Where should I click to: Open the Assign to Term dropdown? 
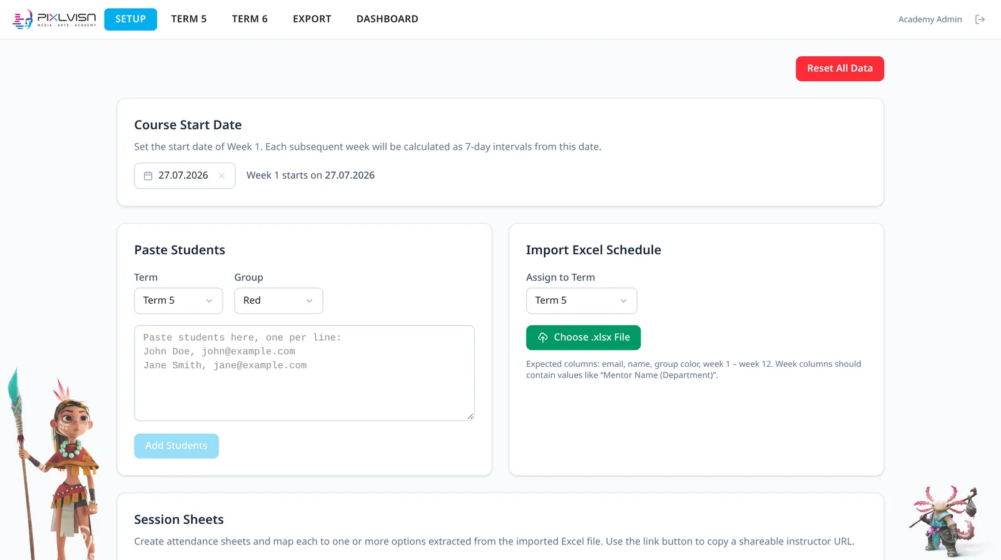(x=581, y=301)
